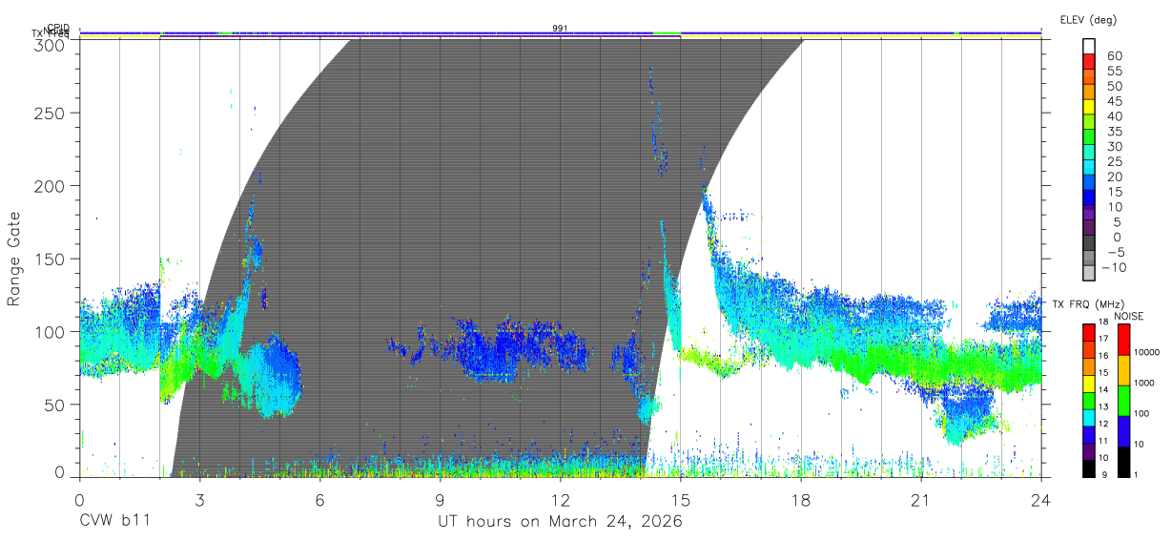Click the elevation label −10
The width and height of the screenshot is (1171, 541).
[1114, 268]
